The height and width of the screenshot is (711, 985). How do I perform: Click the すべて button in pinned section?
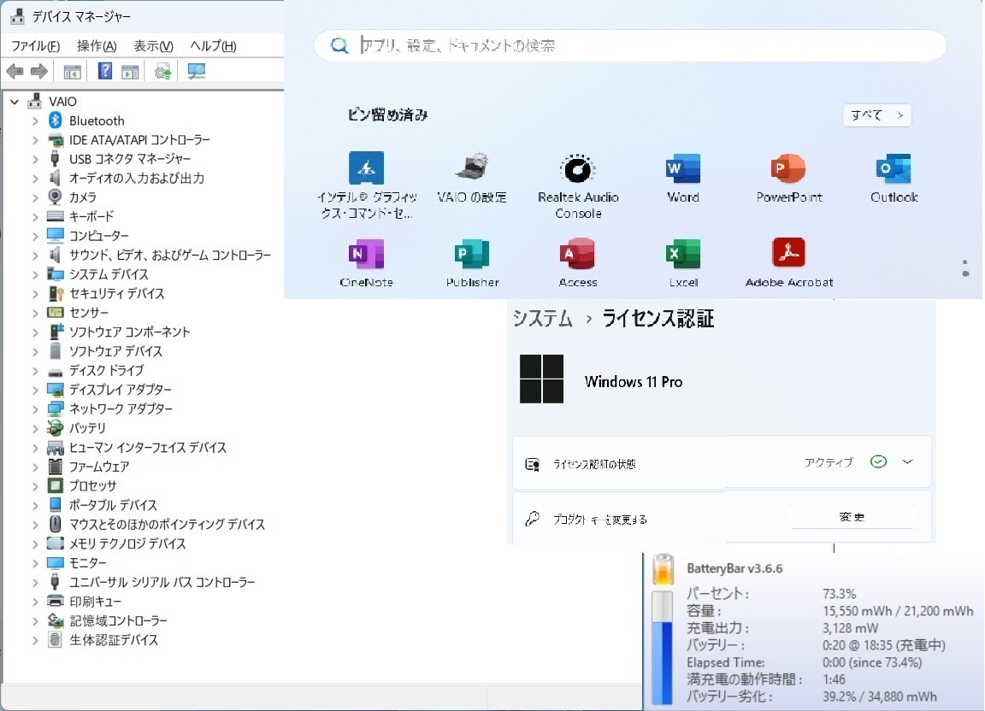[876, 115]
